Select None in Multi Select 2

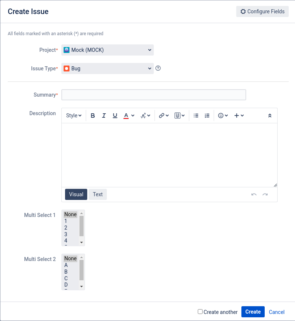click(x=71, y=258)
